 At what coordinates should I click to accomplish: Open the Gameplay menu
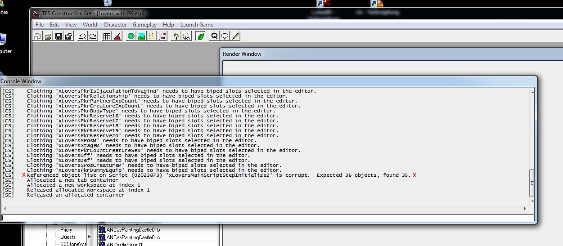(x=144, y=25)
